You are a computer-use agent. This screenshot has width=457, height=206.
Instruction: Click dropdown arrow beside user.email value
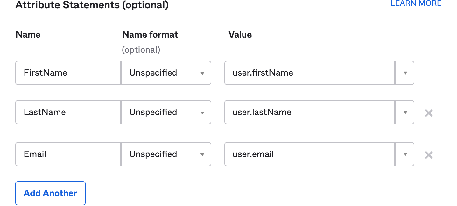coord(404,154)
